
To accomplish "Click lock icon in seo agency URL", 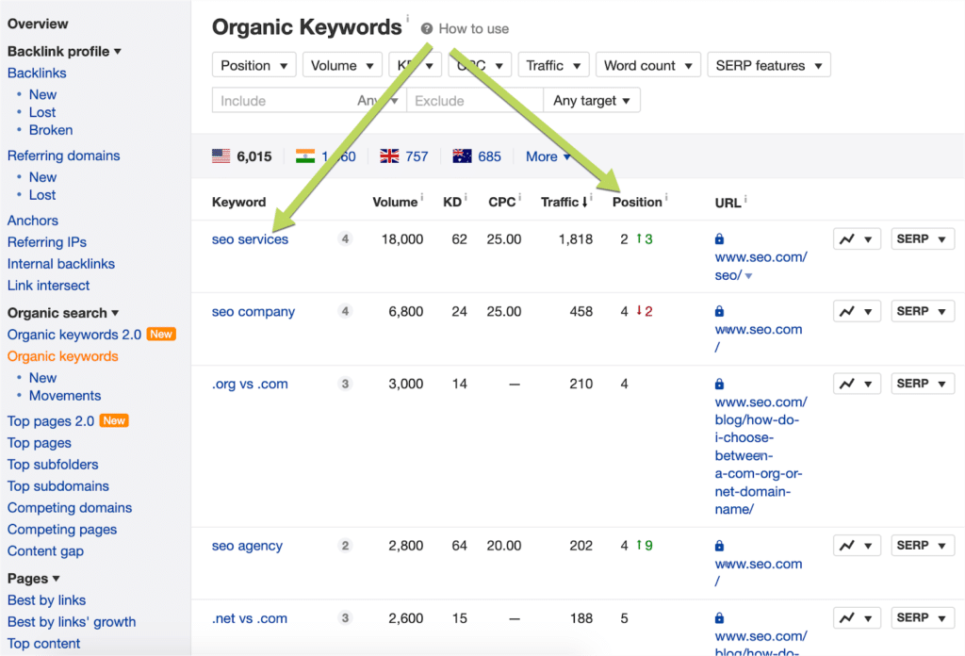I will click(x=719, y=546).
